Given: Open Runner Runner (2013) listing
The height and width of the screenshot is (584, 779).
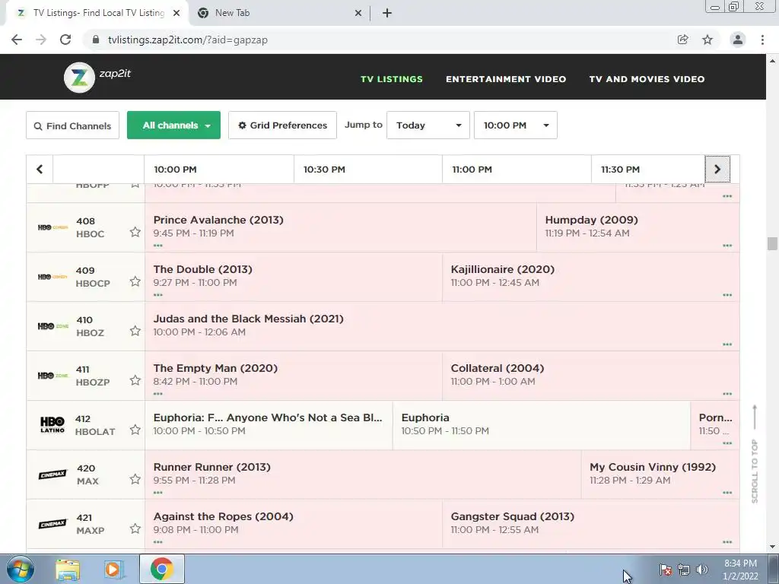Looking at the screenshot, I should coord(211,467).
